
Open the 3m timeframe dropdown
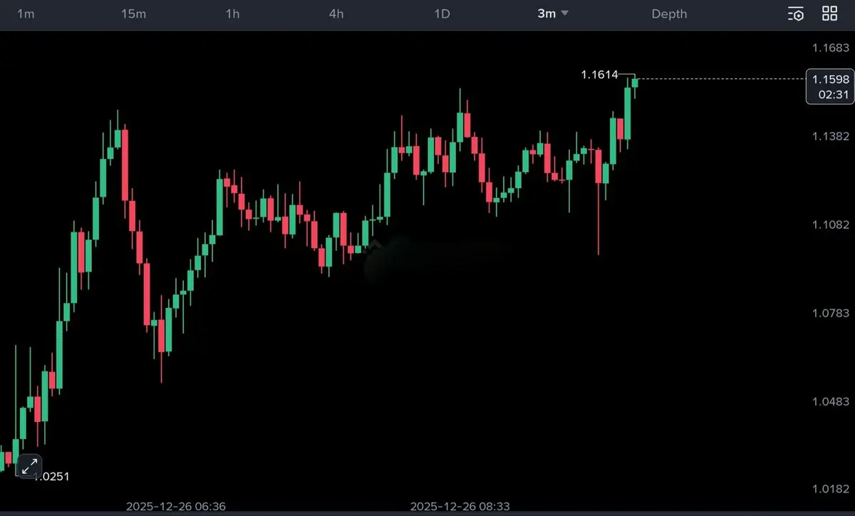click(x=553, y=14)
